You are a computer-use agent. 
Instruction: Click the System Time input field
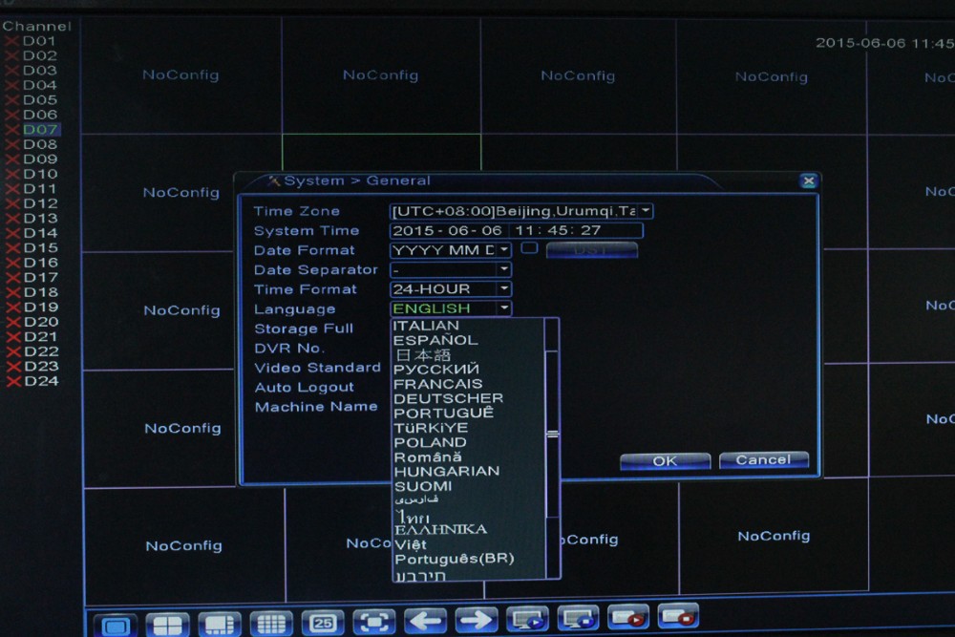click(x=516, y=231)
